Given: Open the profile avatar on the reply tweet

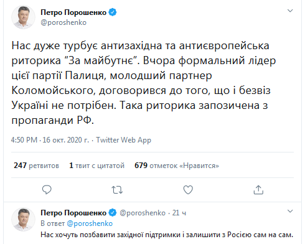Looking at the screenshot, I should pyautogui.click(x=23, y=219).
